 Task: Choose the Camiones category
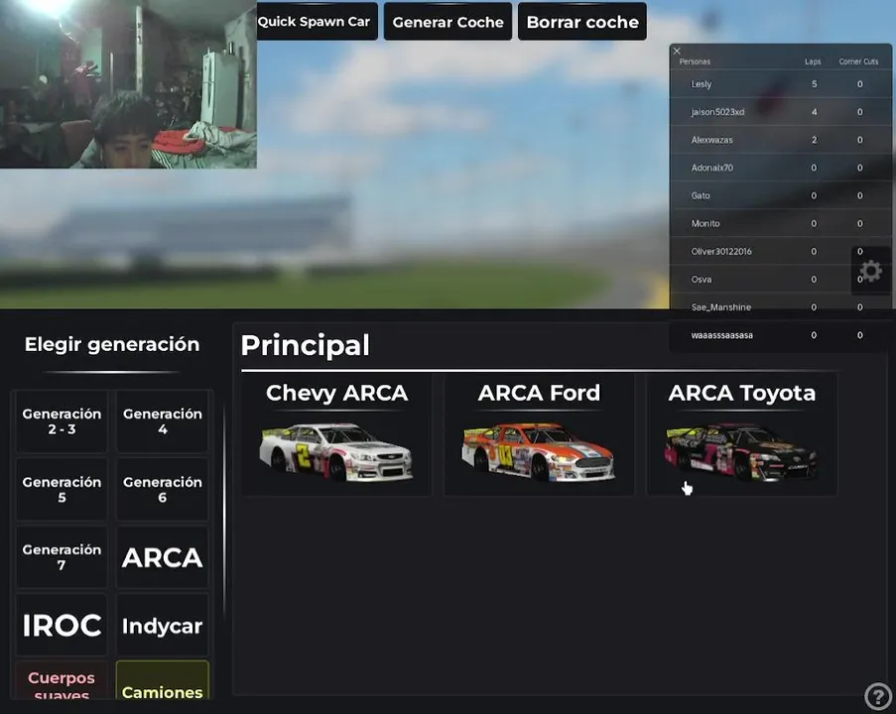pos(163,681)
